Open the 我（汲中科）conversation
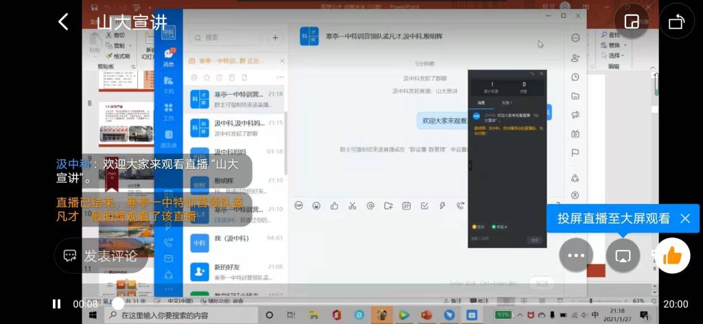Screen dimensions: 703x324 tap(235, 242)
